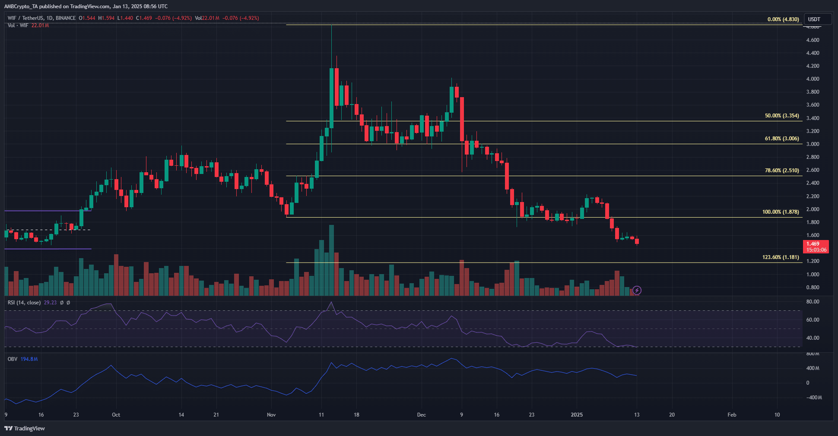Click the 78.60% (2.510) Fibonacci label
This screenshot has height=436, width=838.
782,171
